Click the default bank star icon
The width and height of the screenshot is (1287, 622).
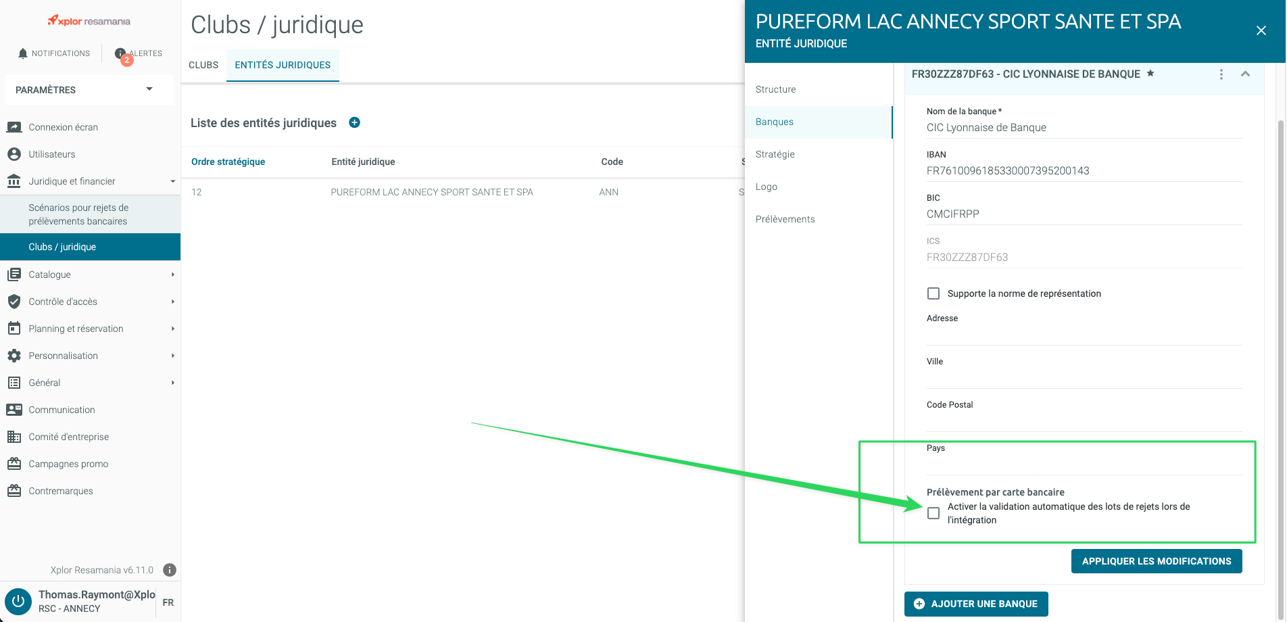[1150, 73]
